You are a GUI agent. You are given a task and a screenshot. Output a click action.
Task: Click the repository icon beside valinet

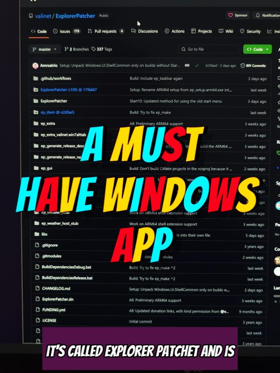click(x=31, y=16)
